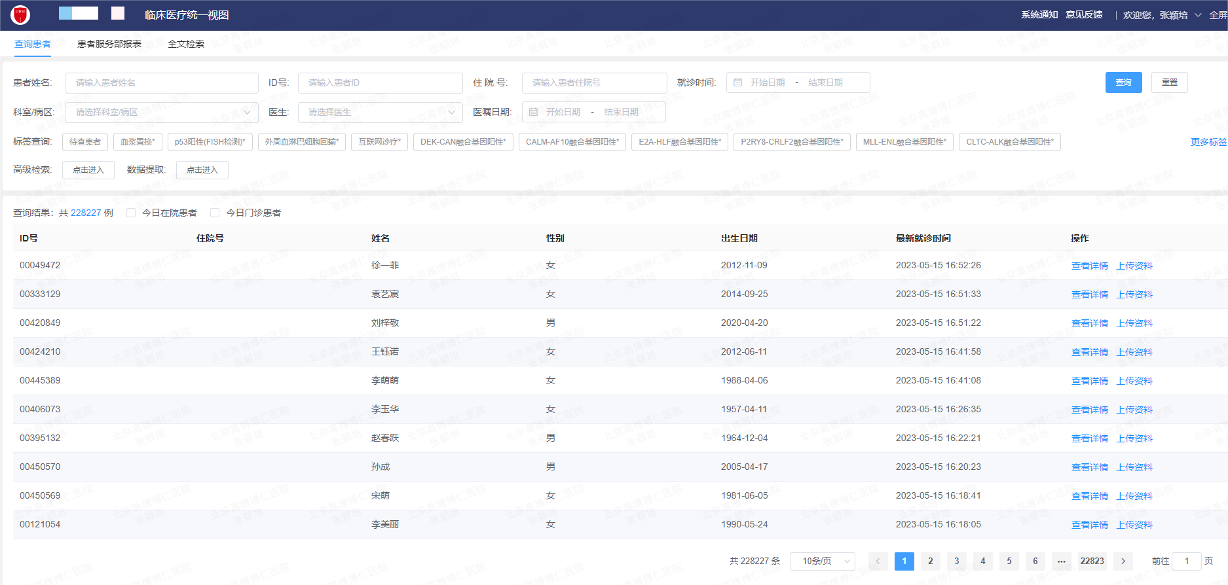Toggle 今日在院患者 checkbox

coord(131,213)
